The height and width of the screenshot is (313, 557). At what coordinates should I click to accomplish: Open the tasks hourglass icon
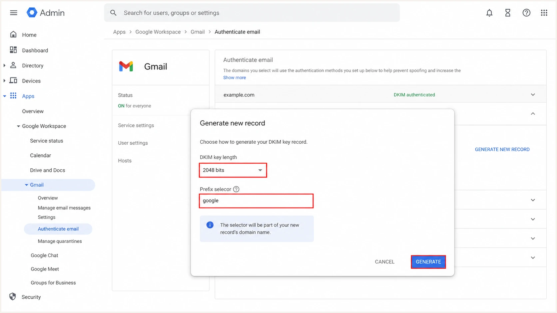[508, 13]
